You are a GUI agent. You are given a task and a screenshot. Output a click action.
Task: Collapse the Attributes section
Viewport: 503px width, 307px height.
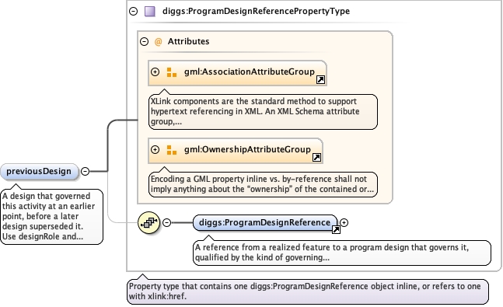145,41
